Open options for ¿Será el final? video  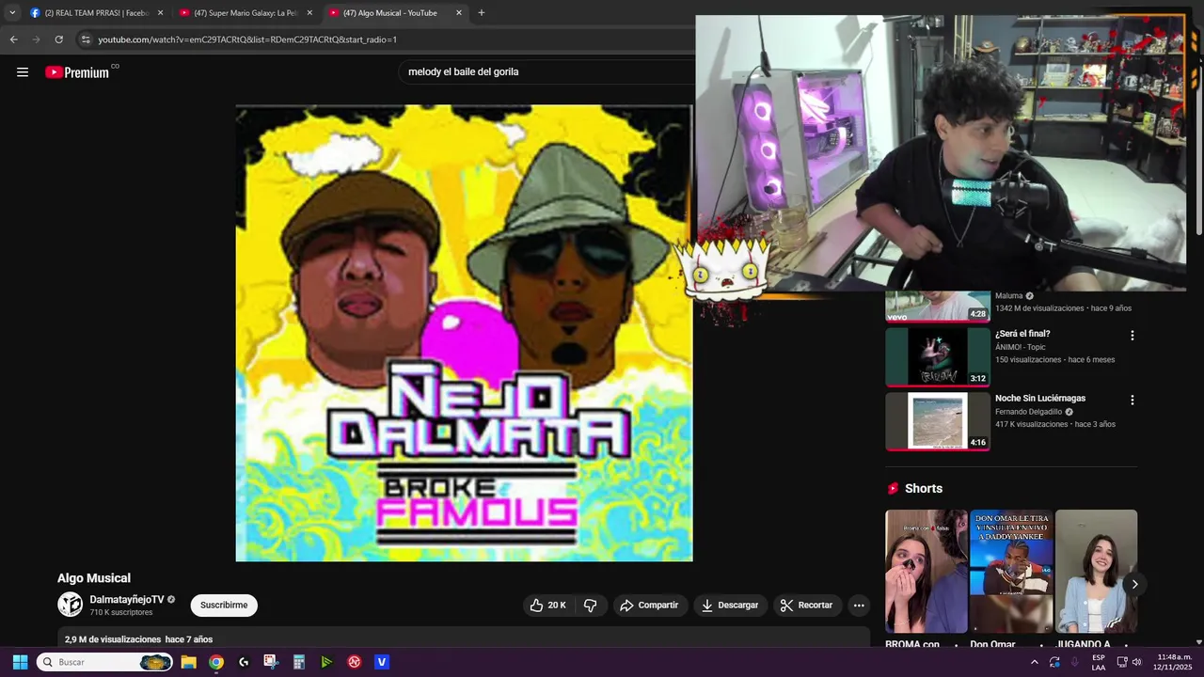tap(1133, 336)
